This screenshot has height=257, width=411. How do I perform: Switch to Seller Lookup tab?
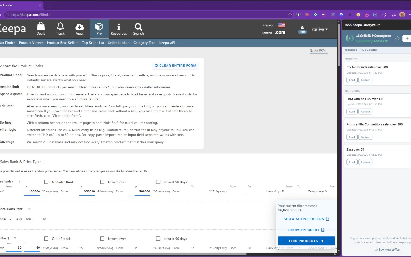click(x=119, y=43)
